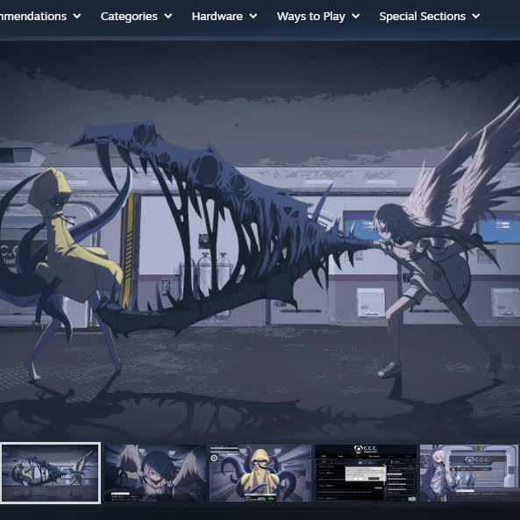
Task: Select the winged girl close-up thumbnail
Action: click(x=155, y=473)
